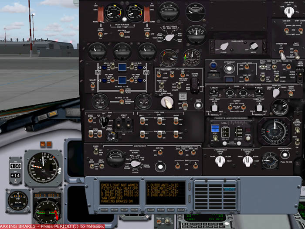
Task: Rotate the EMER PWR selector knob
Action: [167, 103]
